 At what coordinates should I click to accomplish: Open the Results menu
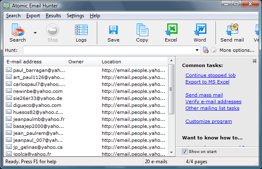tap(53, 16)
